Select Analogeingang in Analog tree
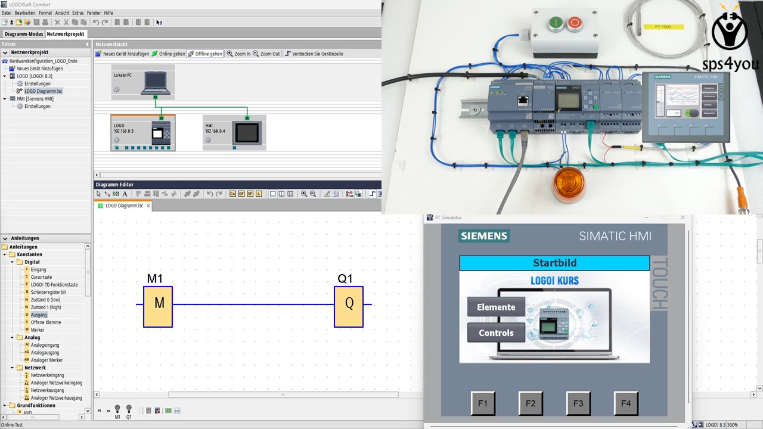 point(45,345)
